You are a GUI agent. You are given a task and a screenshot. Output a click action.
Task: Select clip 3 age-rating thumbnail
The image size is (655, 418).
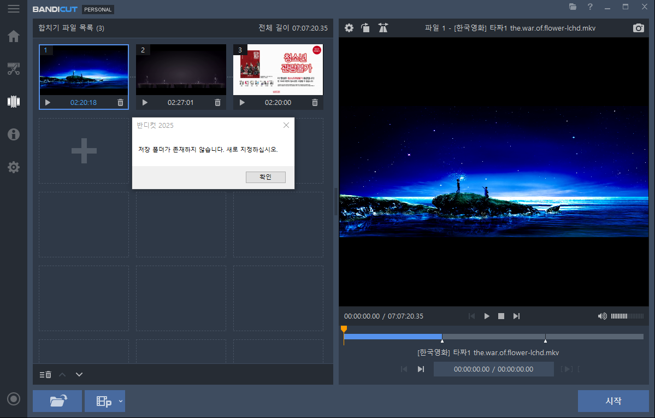tap(278, 70)
